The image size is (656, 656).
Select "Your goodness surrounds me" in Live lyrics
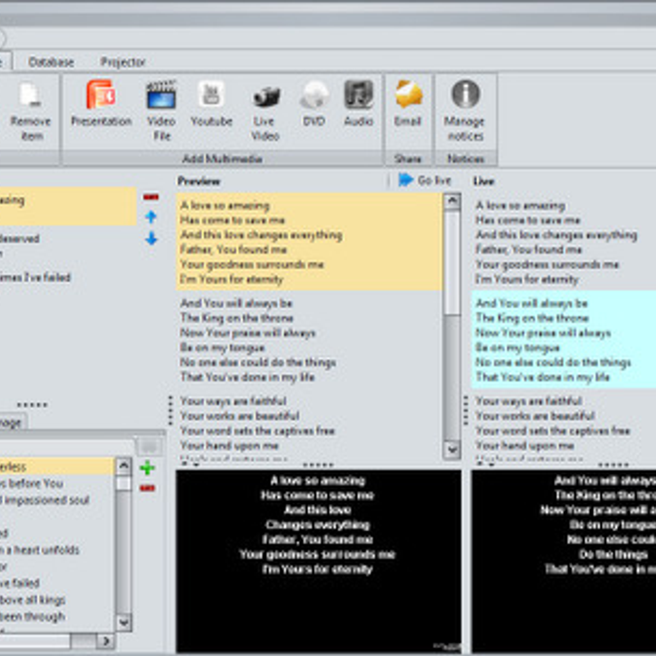(547, 265)
